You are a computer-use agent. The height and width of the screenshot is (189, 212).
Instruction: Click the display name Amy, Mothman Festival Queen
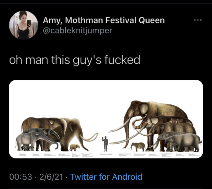click(104, 20)
